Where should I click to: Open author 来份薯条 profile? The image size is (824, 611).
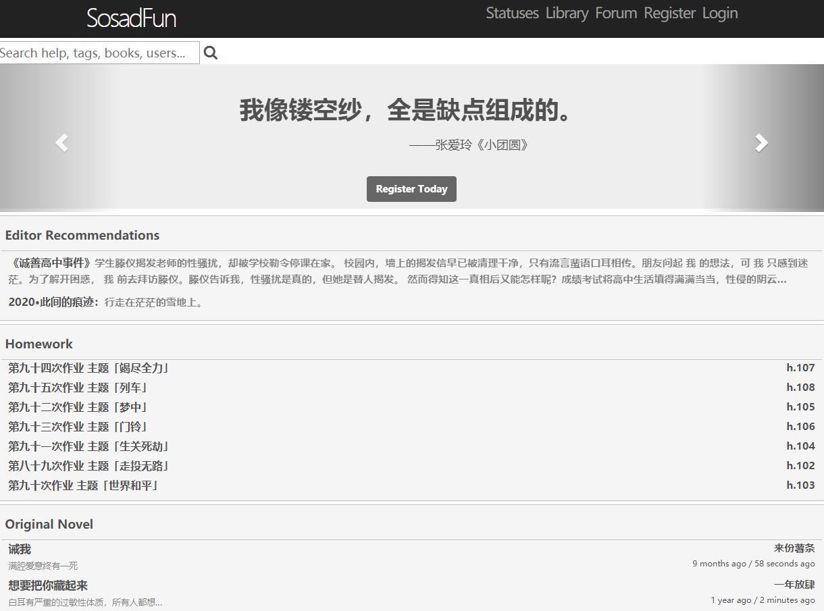[x=794, y=548]
